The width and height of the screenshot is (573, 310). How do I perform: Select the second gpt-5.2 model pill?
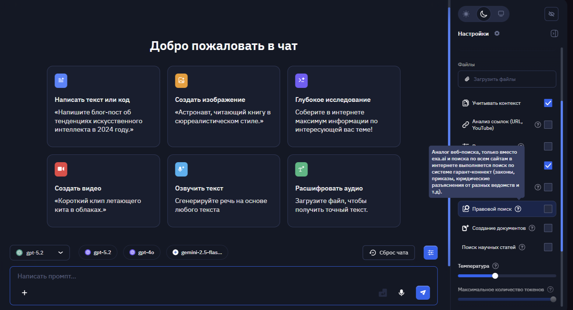[98, 252]
